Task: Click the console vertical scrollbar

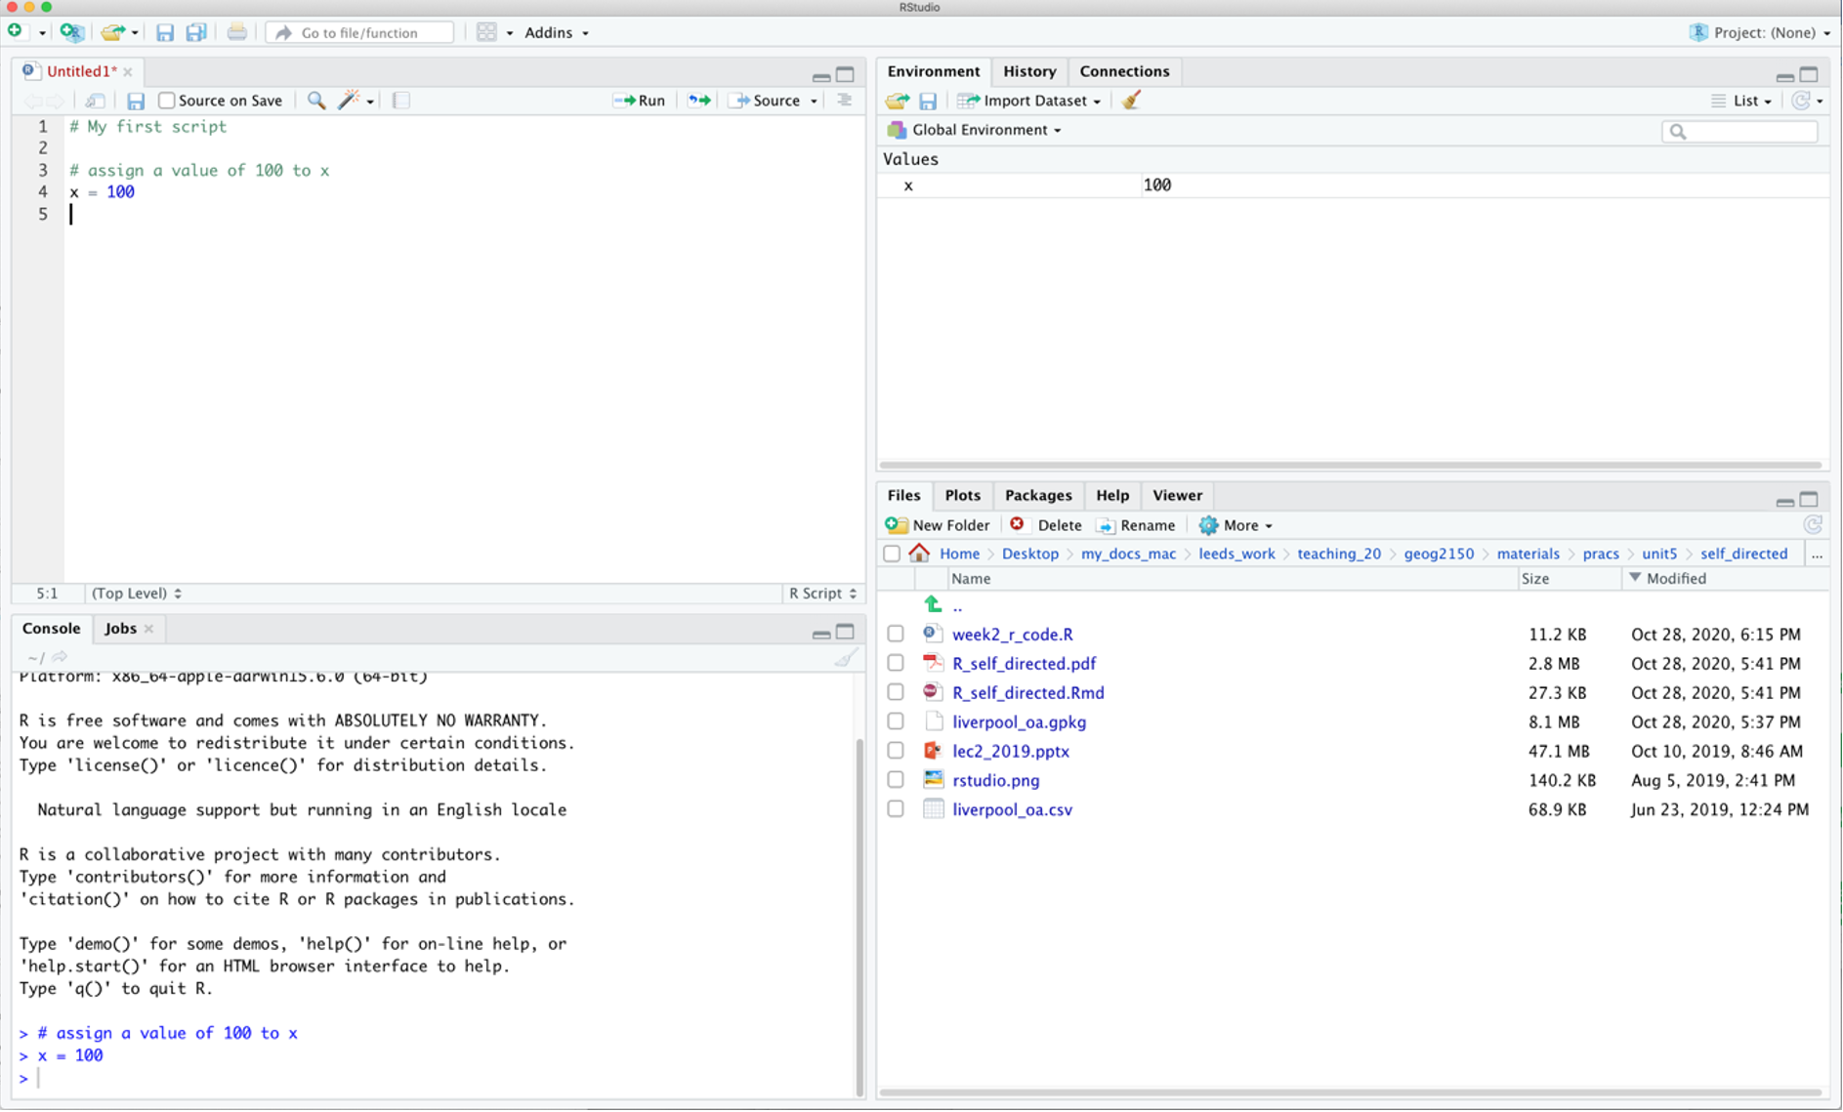Action: 859,916
